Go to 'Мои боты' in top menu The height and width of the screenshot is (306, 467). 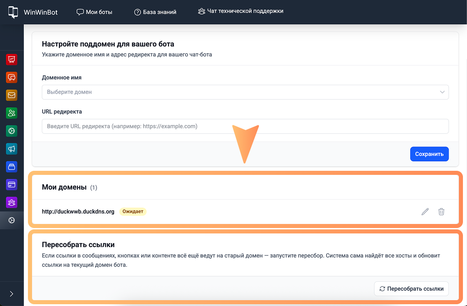click(x=94, y=12)
